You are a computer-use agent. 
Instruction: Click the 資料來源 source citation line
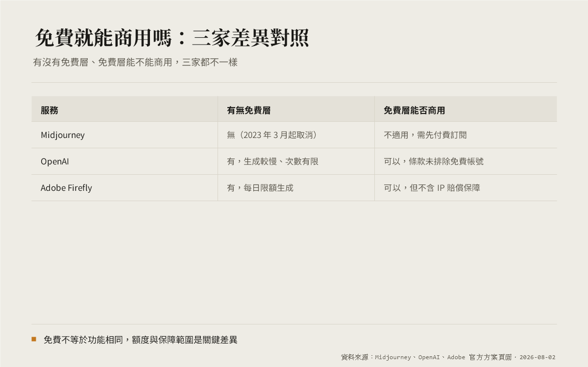(448, 357)
